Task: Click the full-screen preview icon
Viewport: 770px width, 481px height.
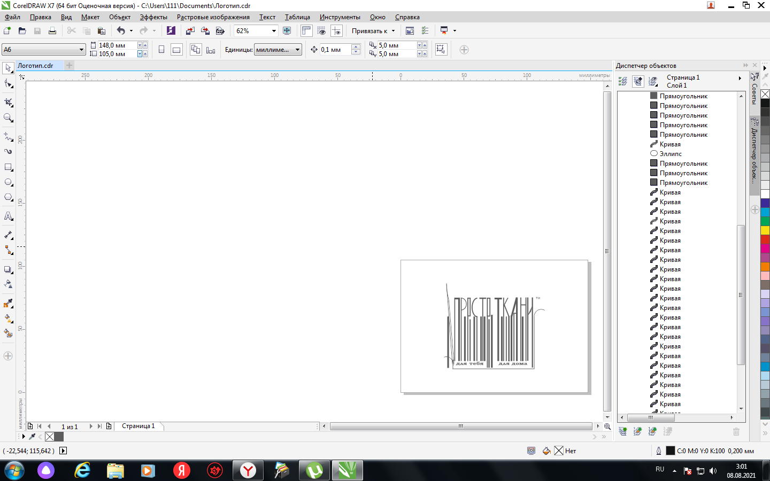Action: click(x=287, y=31)
